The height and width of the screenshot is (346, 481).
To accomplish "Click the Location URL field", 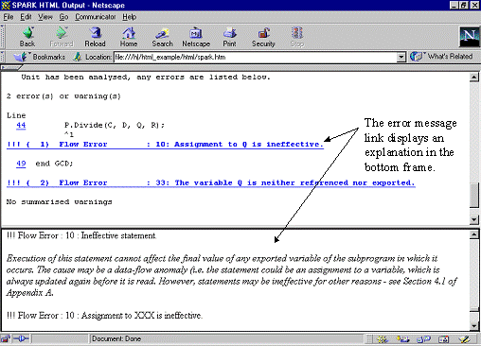I will tap(255, 57).
